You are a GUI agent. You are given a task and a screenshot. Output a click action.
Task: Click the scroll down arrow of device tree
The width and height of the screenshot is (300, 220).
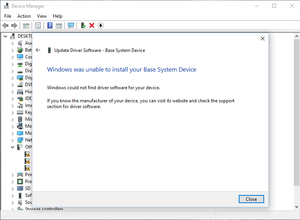[x=297, y=207]
